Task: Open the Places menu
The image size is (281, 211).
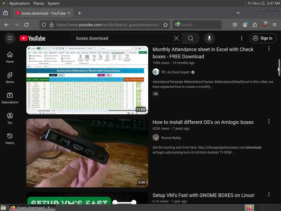Action: click(x=38, y=3)
